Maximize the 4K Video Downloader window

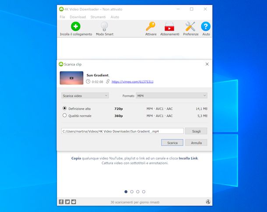click(x=192, y=9)
